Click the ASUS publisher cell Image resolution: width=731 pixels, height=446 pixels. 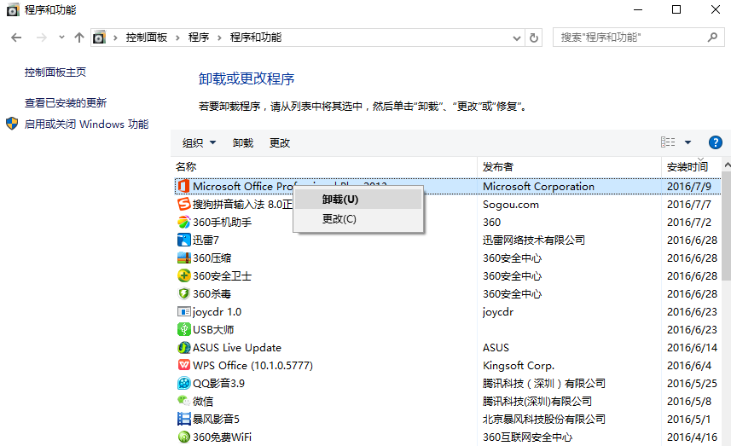[496, 347]
